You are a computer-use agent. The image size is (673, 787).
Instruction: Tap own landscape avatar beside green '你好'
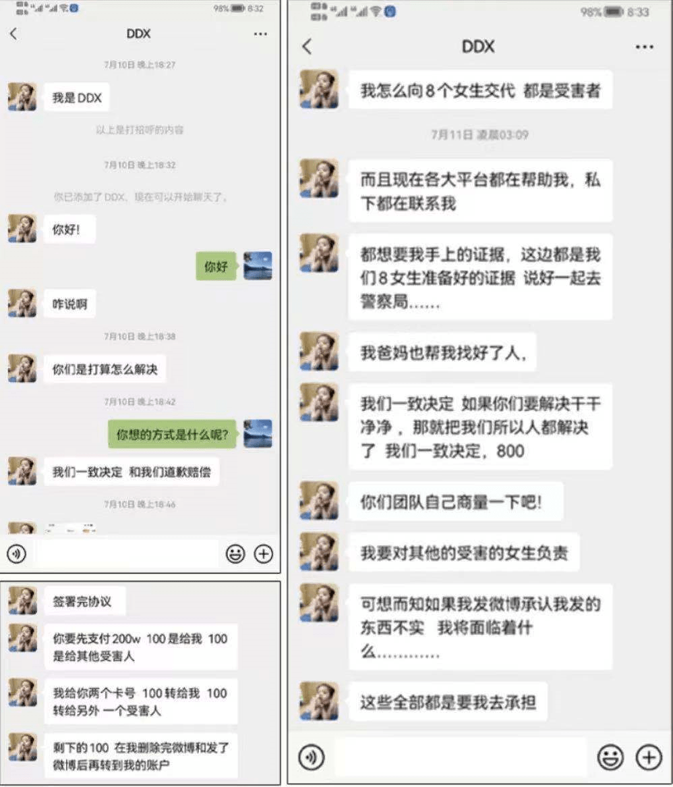(x=258, y=265)
